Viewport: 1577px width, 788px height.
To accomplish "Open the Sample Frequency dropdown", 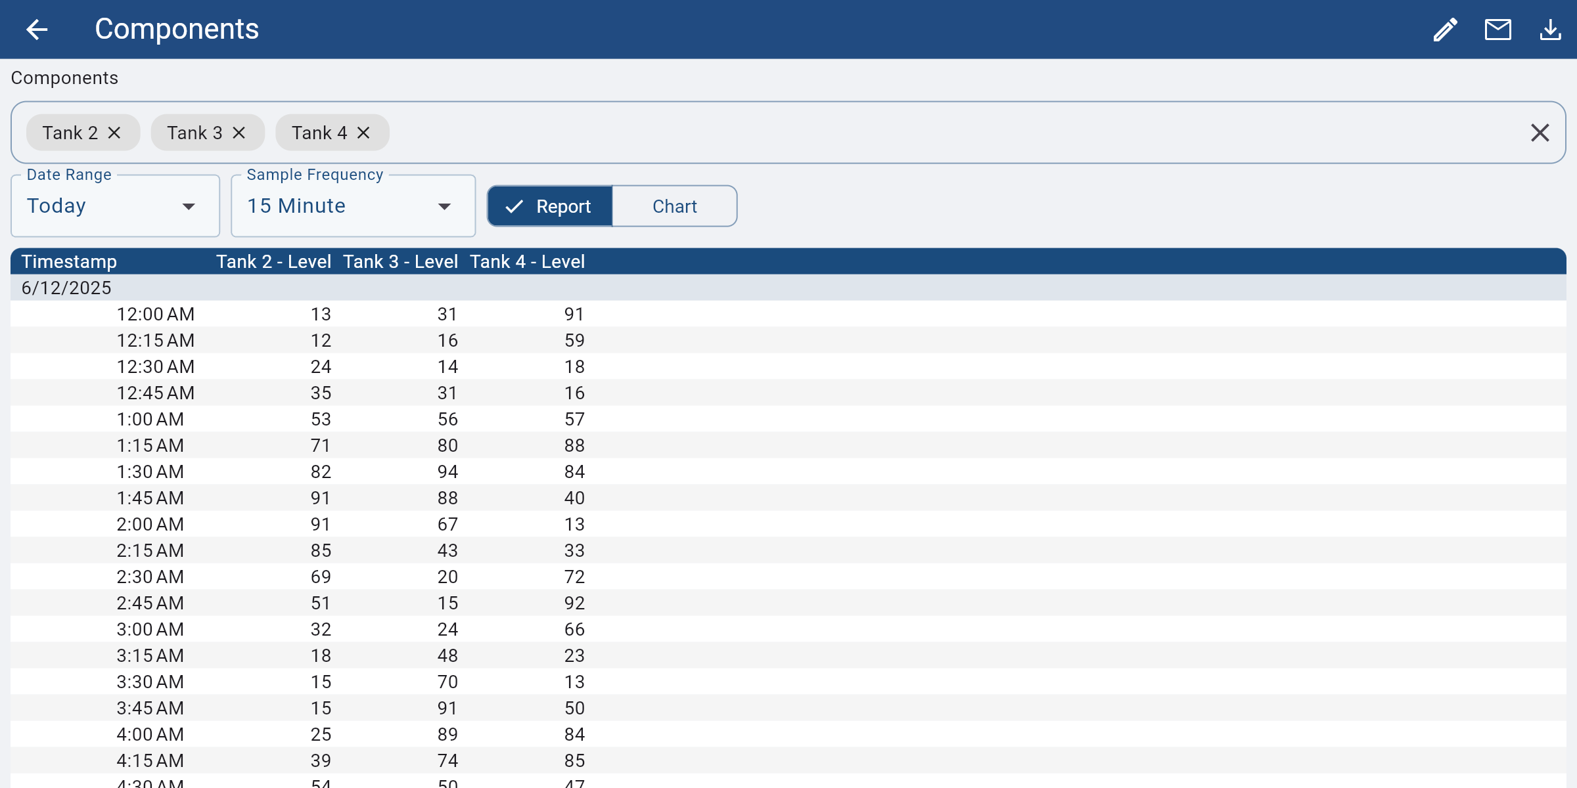I will (x=354, y=206).
